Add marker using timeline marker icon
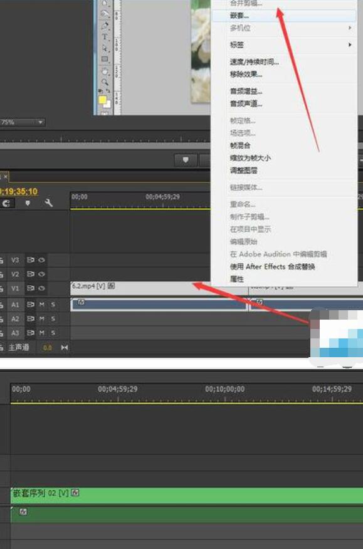Image resolution: width=363 pixels, height=549 pixels. [x=28, y=203]
